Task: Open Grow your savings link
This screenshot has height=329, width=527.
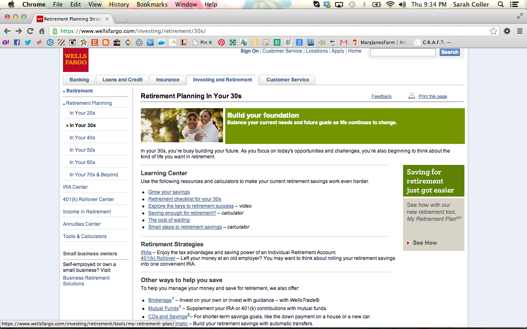Action: 169,192
